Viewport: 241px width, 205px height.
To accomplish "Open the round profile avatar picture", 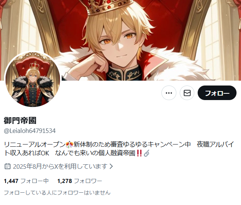I will coord(33,79).
